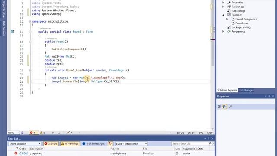Pin the Error List panel with Auto Hide
The width and height of the screenshot is (277, 156).
click(x=209, y=139)
